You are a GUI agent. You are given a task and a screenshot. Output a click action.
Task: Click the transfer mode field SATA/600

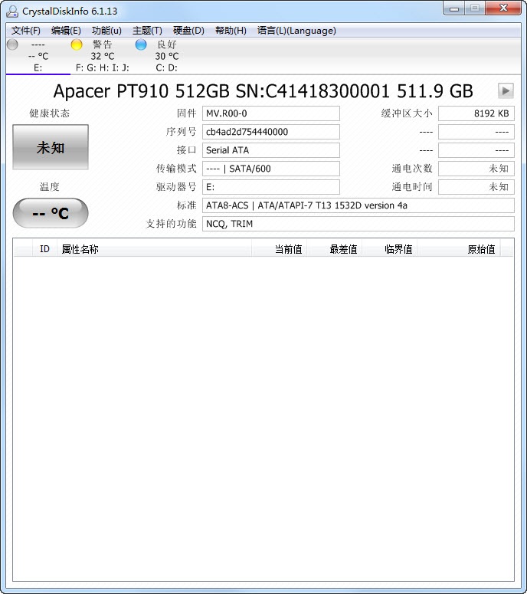270,169
